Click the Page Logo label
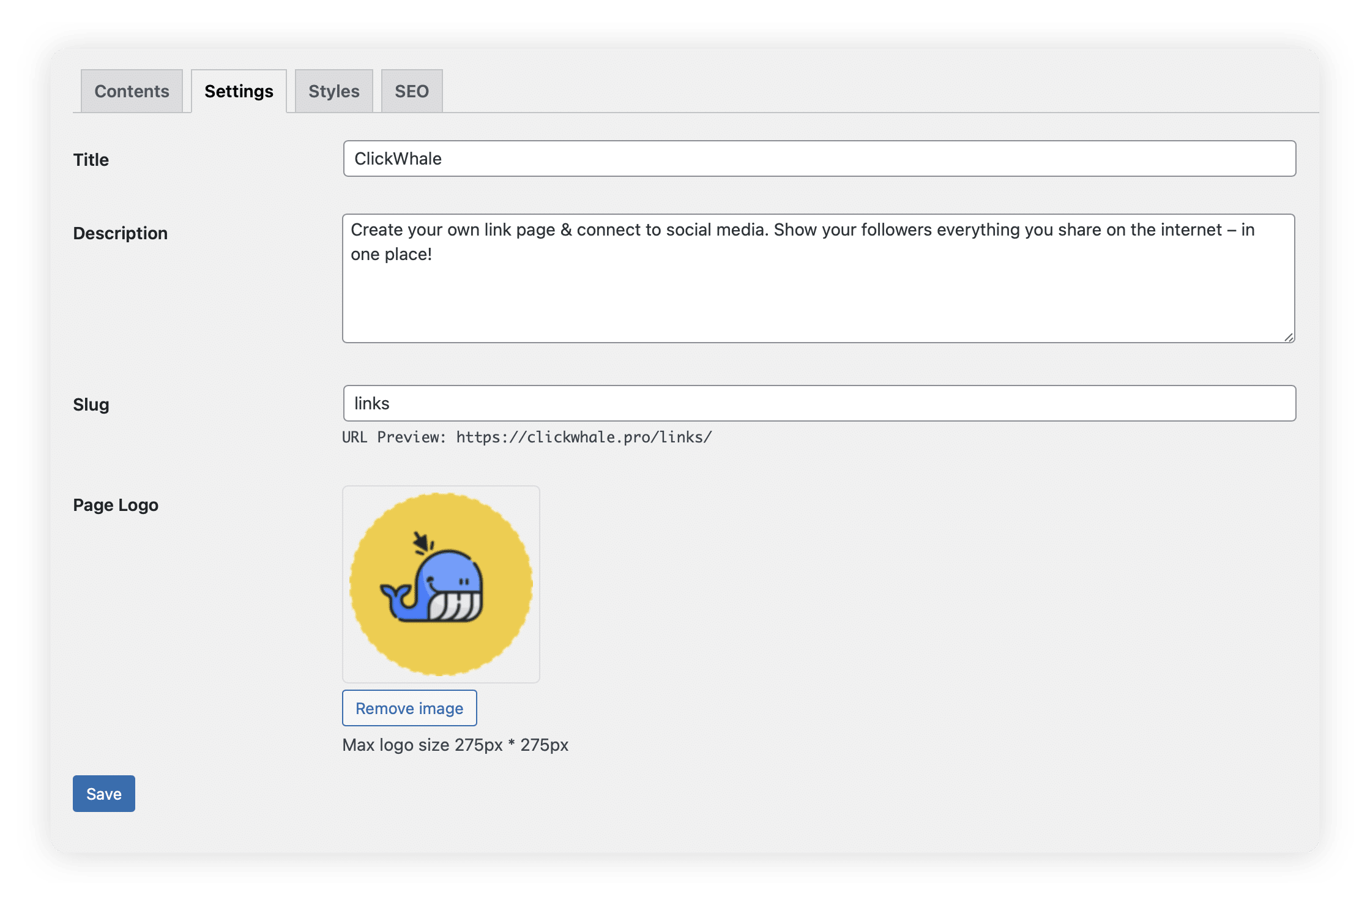This screenshot has height=905, width=1370. (116, 505)
